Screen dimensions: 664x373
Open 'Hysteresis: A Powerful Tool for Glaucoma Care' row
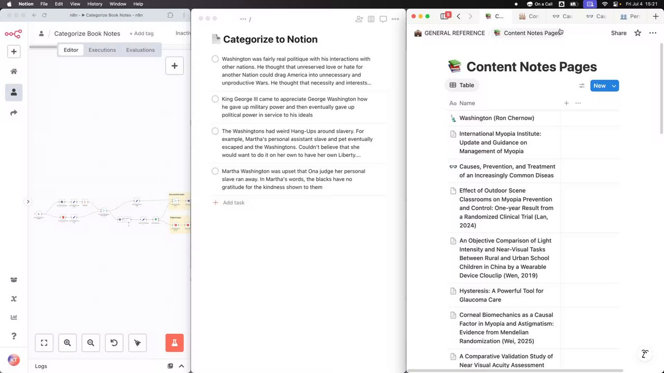(501, 295)
